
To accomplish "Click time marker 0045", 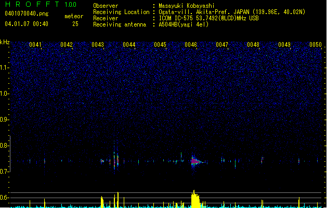I will [160, 45].
